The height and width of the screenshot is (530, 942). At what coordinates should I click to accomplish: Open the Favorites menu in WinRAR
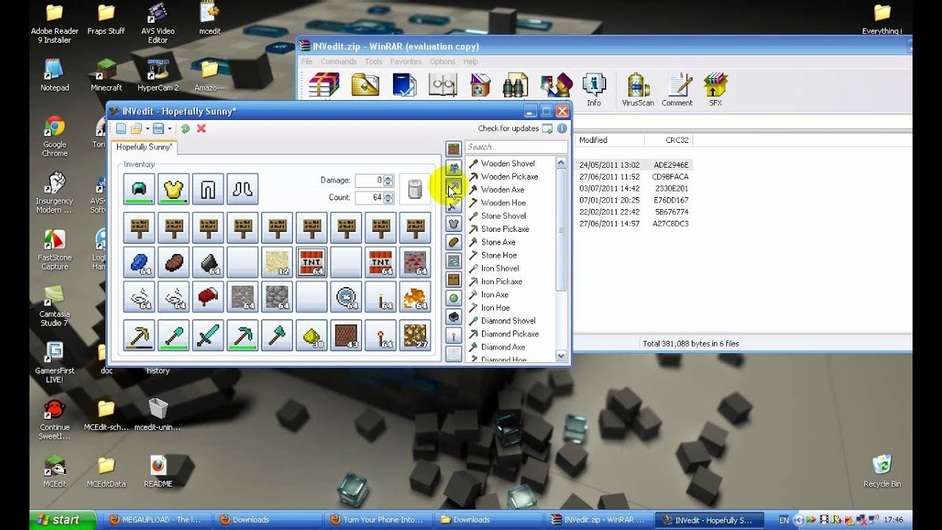point(406,62)
